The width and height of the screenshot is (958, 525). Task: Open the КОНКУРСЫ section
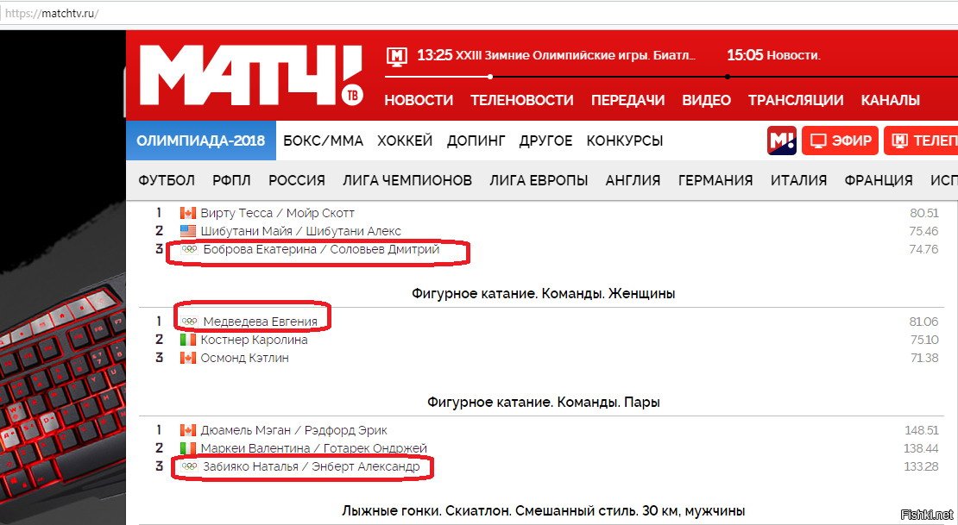tap(624, 141)
